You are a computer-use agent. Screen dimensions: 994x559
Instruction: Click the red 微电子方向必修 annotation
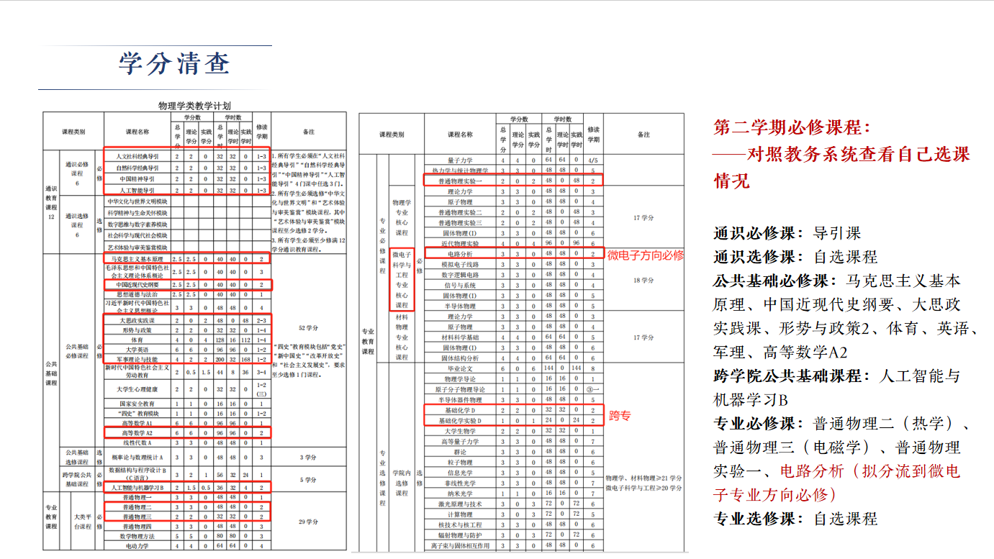coord(646,255)
